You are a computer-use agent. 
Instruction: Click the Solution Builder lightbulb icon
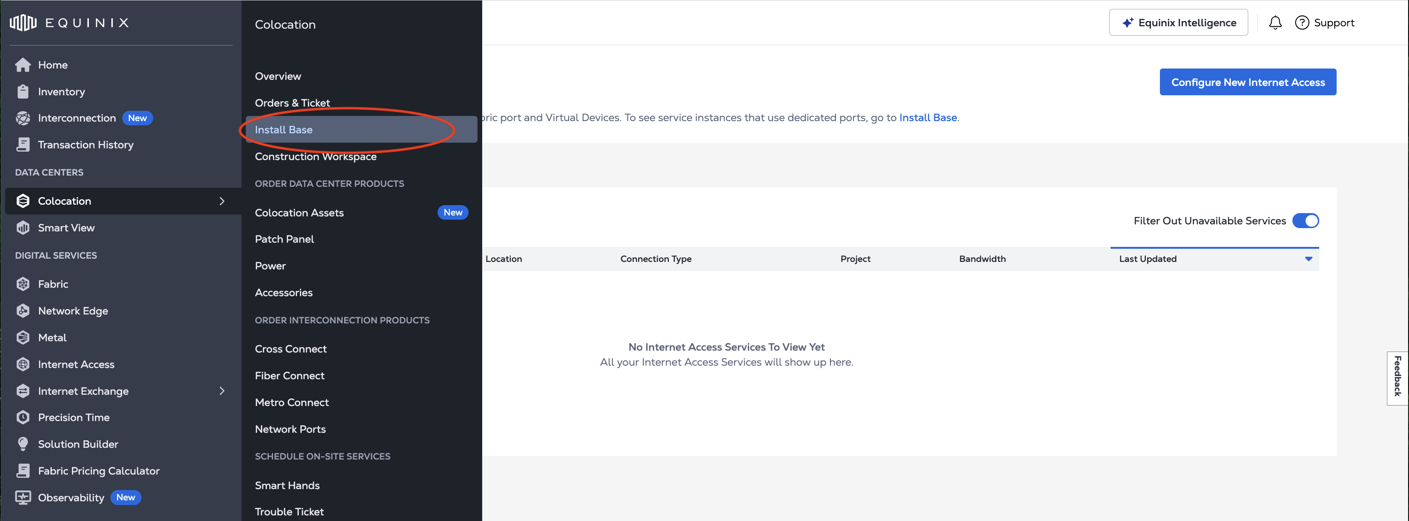(x=23, y=444)
